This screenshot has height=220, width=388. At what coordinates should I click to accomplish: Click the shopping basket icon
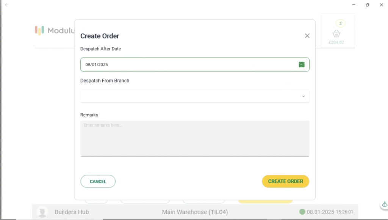tap(336, 34)
